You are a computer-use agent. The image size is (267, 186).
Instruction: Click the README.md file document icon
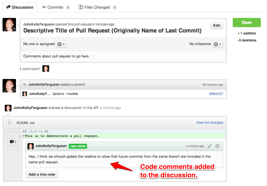10,123
